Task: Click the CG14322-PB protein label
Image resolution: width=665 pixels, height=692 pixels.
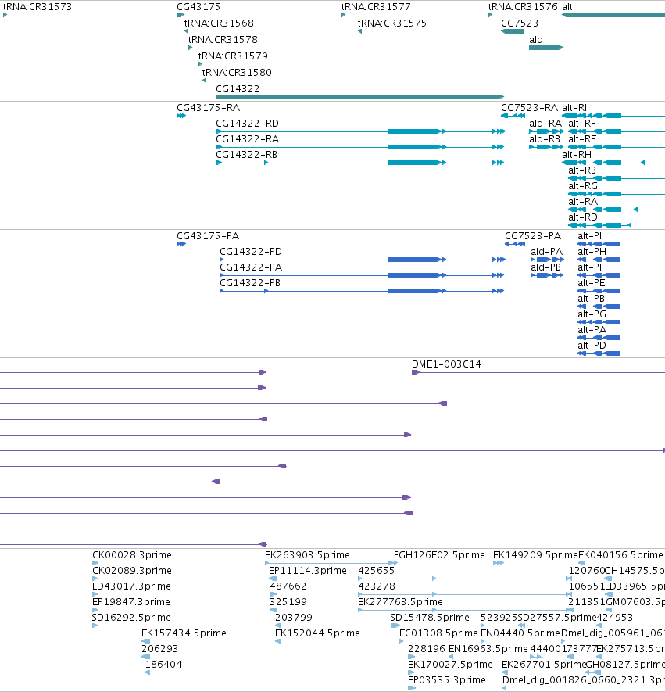Action: 250,283
